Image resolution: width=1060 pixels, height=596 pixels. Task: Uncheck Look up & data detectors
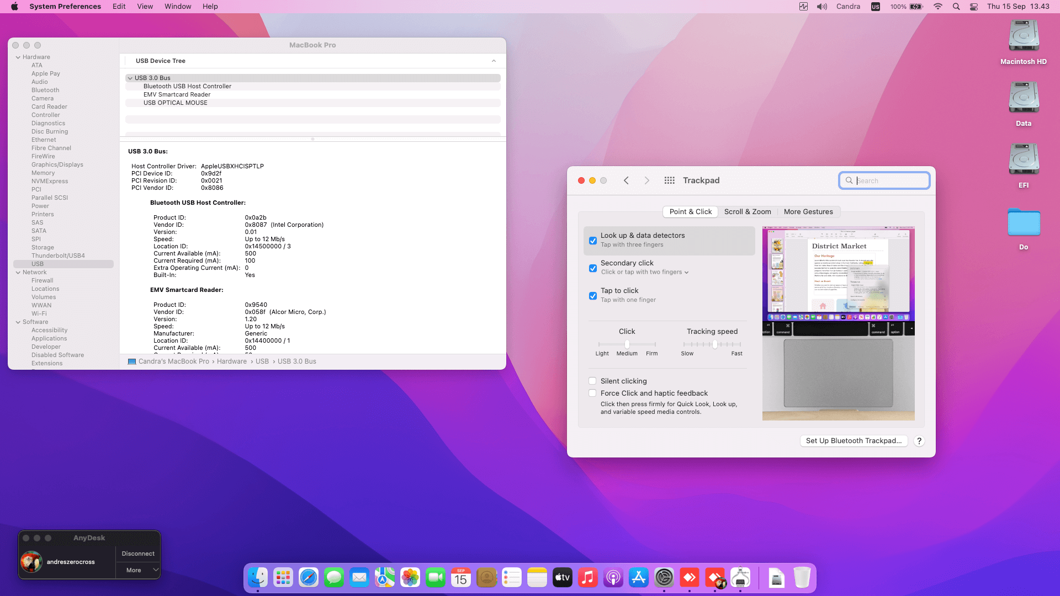[593, 241]
